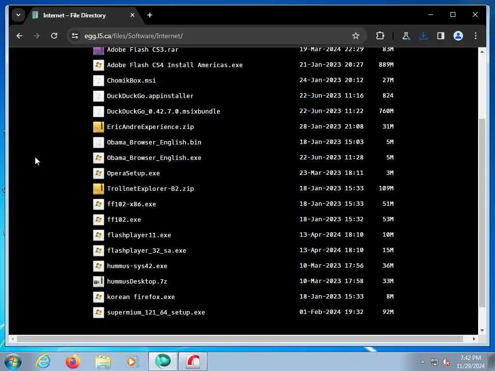Screen dimensions: 495x371
Task: Show the browser downloads panel
Action: click(423, 36)
